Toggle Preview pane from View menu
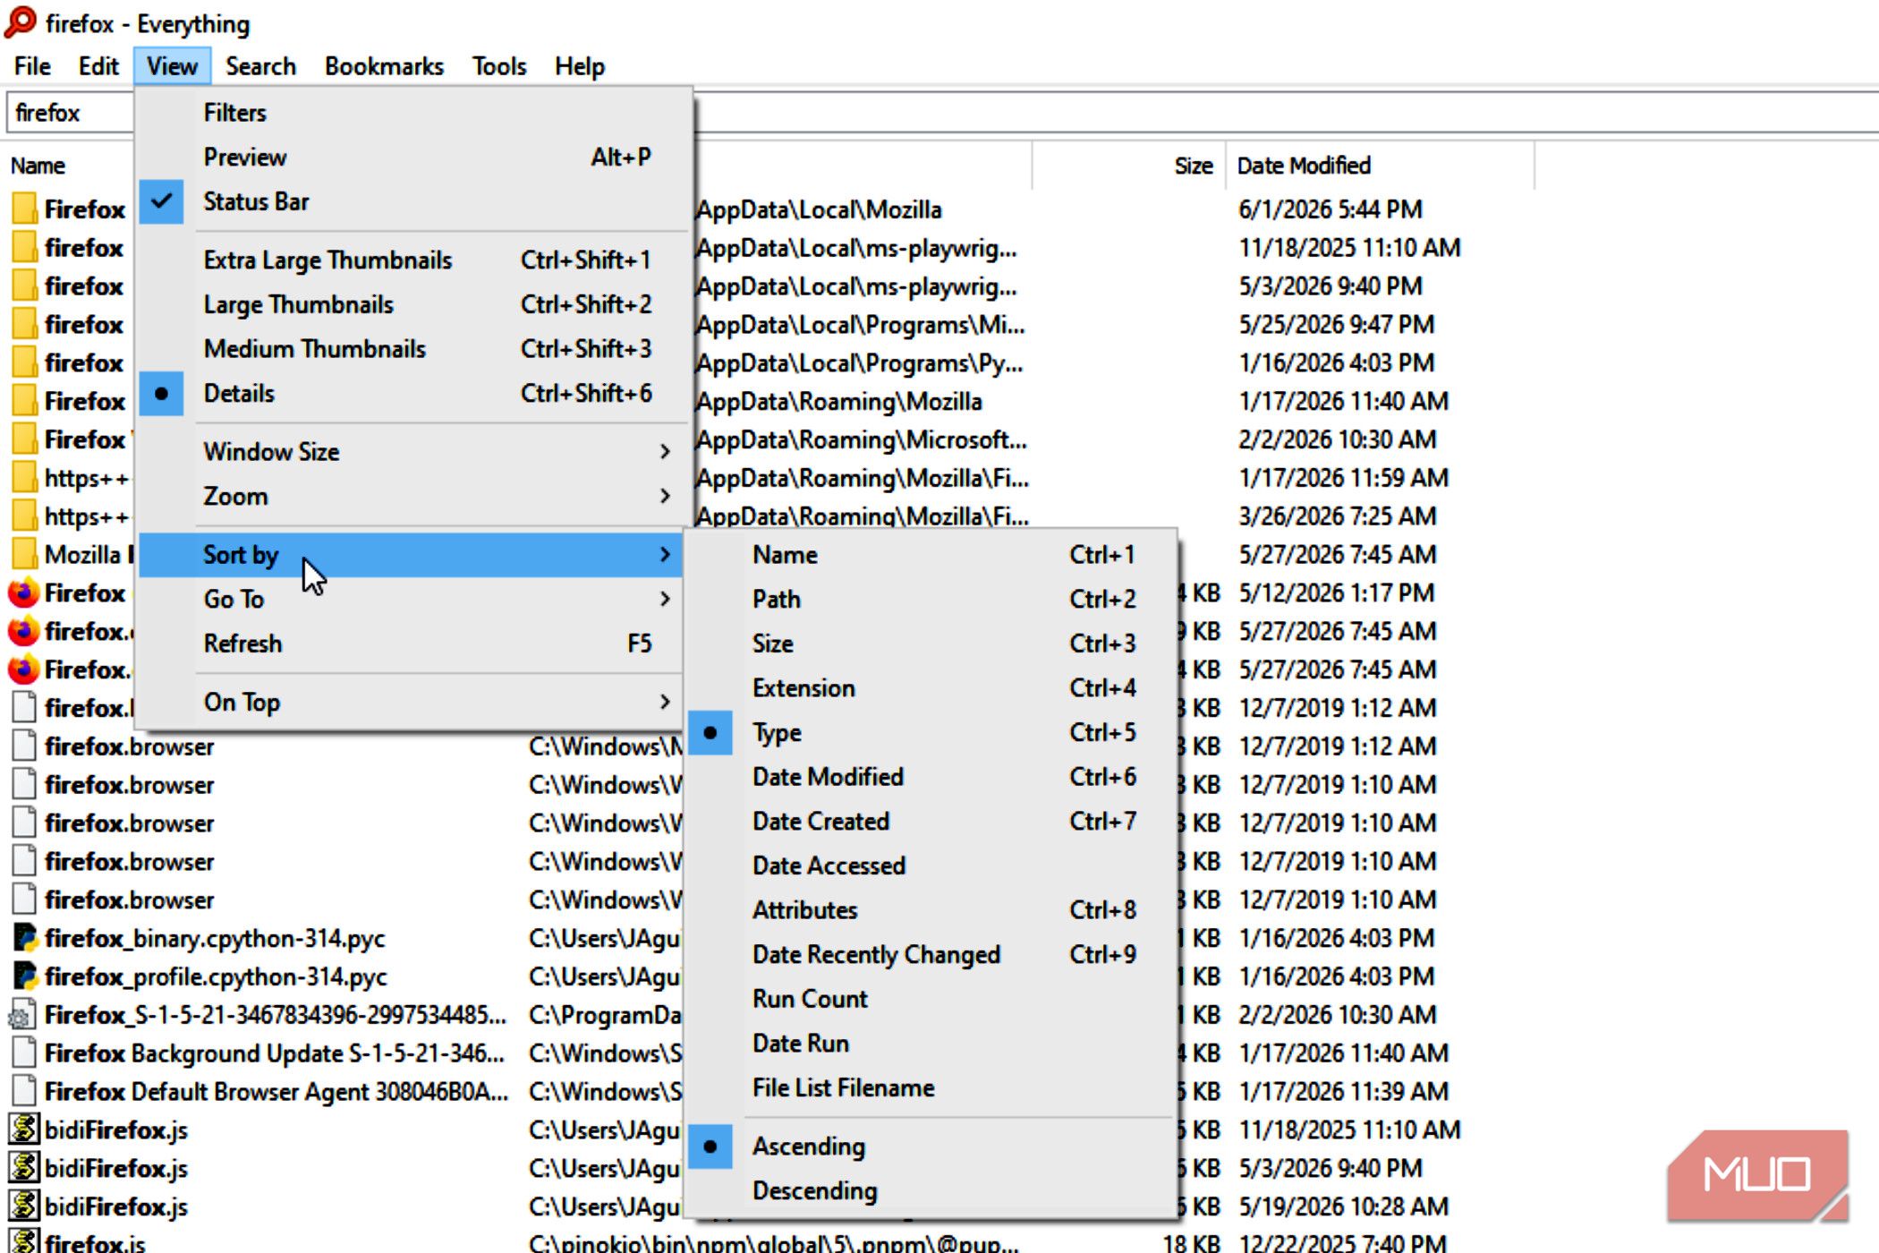 (x=413, y=158)
